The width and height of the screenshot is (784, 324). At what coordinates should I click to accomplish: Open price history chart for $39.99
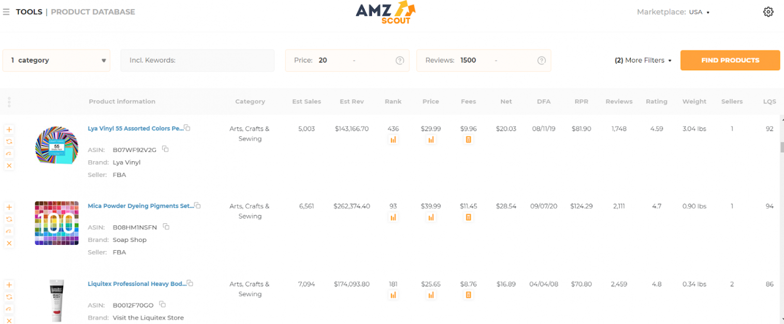431,218
